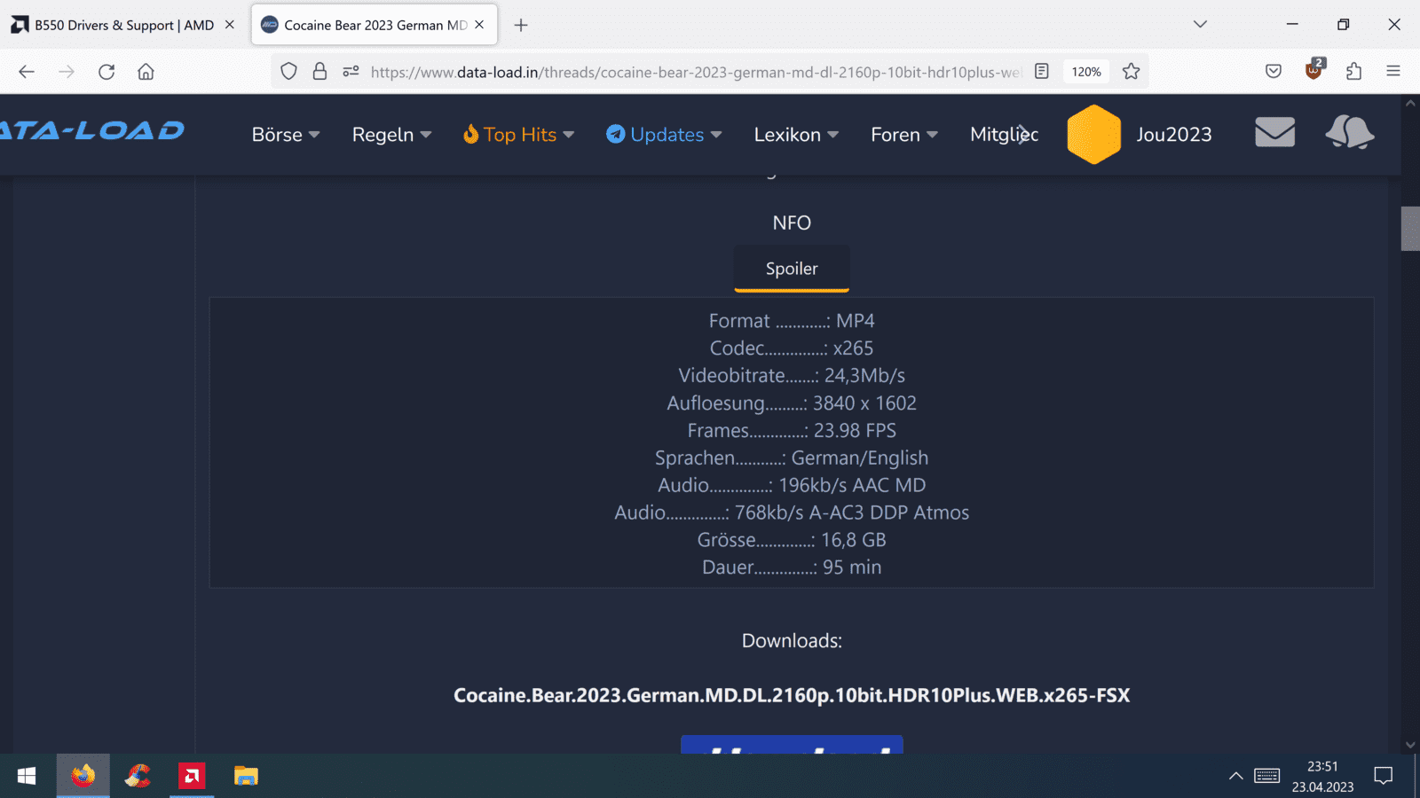Open the uBlock extension icon
Viewport: 1420px width, 798px height.
pyautogui.click(x=1314, y=70)
